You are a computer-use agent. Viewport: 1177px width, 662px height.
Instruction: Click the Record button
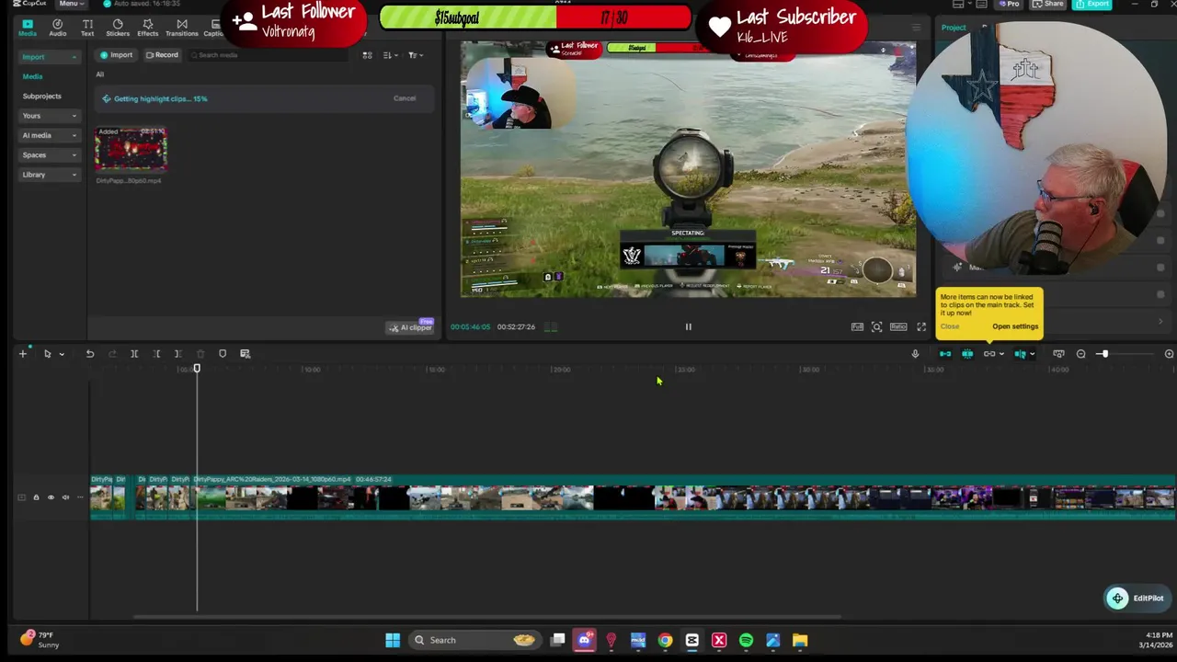161,55
